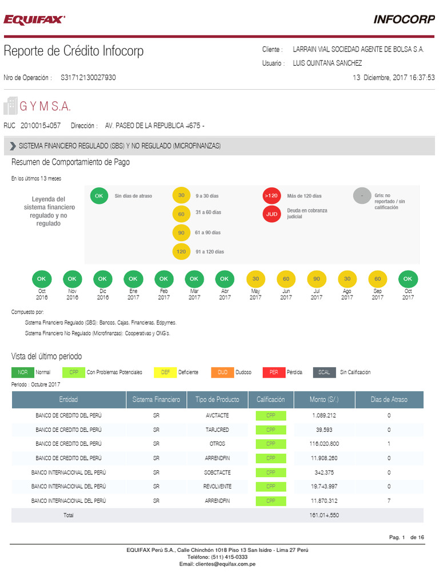
Task: Click the amount 39,593
Action: point(324,430)
